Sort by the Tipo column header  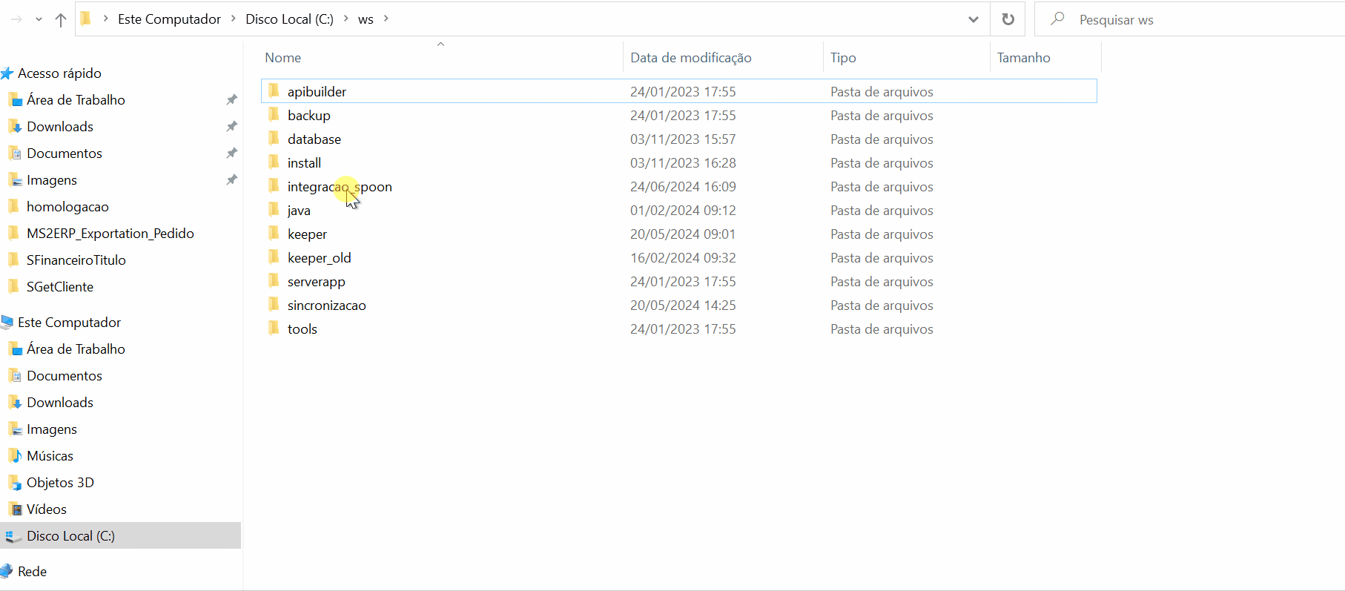pos(843,58)
